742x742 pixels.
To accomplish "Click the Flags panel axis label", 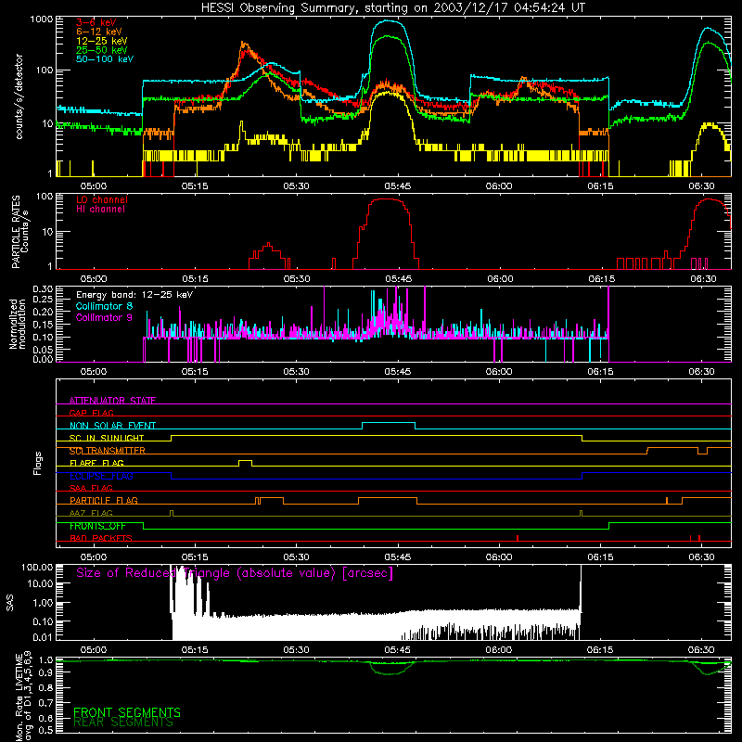I will pos(37,463).
